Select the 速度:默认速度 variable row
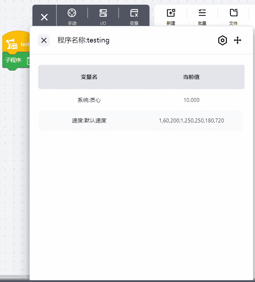 coord(89,121)
